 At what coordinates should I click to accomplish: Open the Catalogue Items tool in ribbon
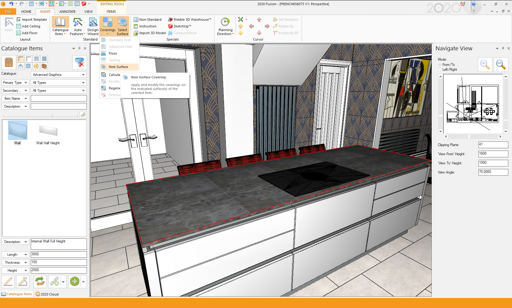click(x=60, y=26)
